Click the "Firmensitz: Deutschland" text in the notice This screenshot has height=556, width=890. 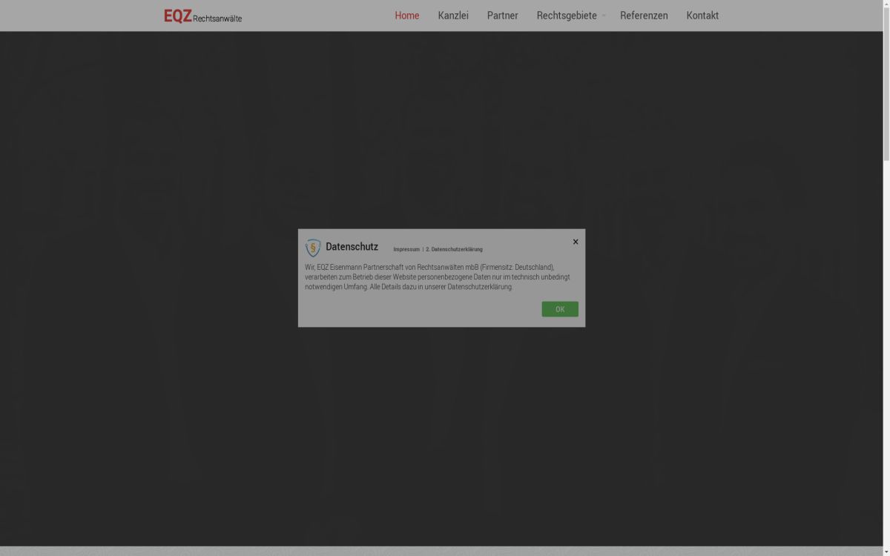(x=516, y=267)
